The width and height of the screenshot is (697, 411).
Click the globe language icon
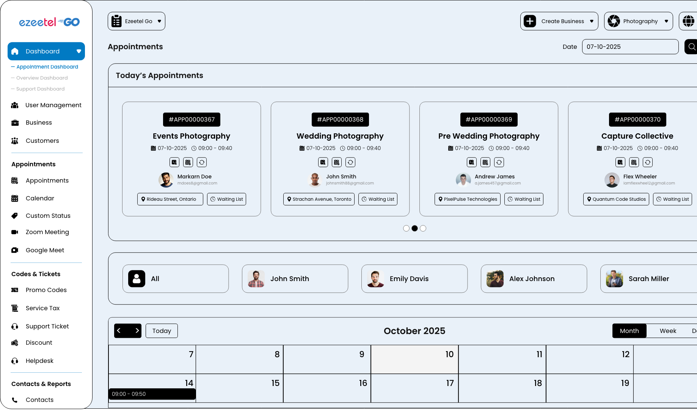pyautogui.click(x=688, y=21)
